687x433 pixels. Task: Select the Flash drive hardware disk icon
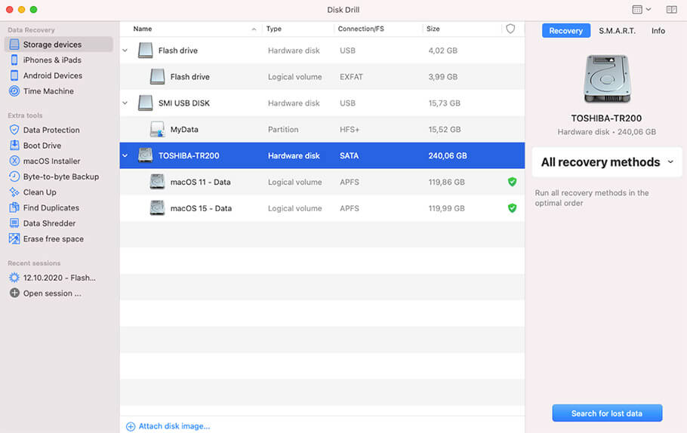coord(145,51)
